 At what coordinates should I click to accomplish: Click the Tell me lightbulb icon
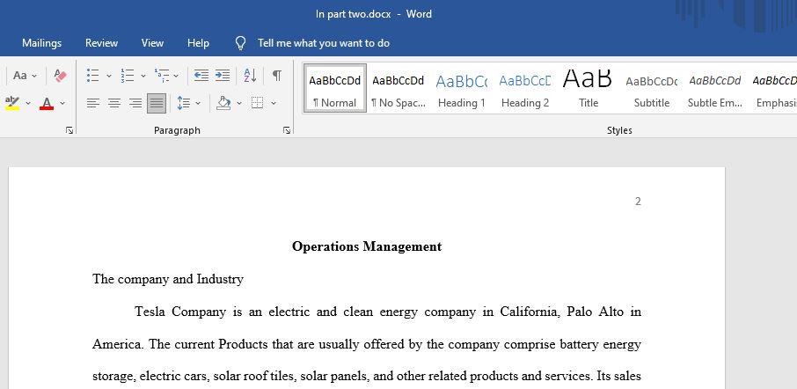241,43
